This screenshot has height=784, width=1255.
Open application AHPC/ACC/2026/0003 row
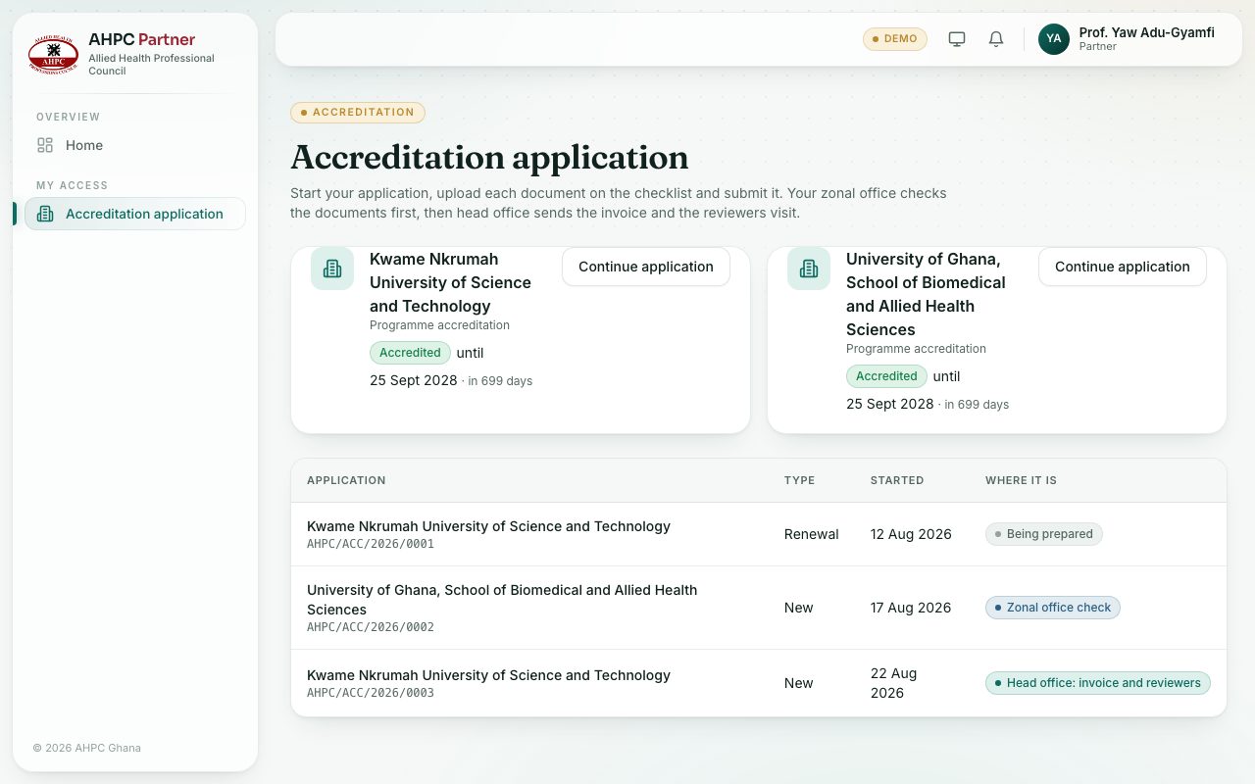pyautogui.click(x=759, y=683)
